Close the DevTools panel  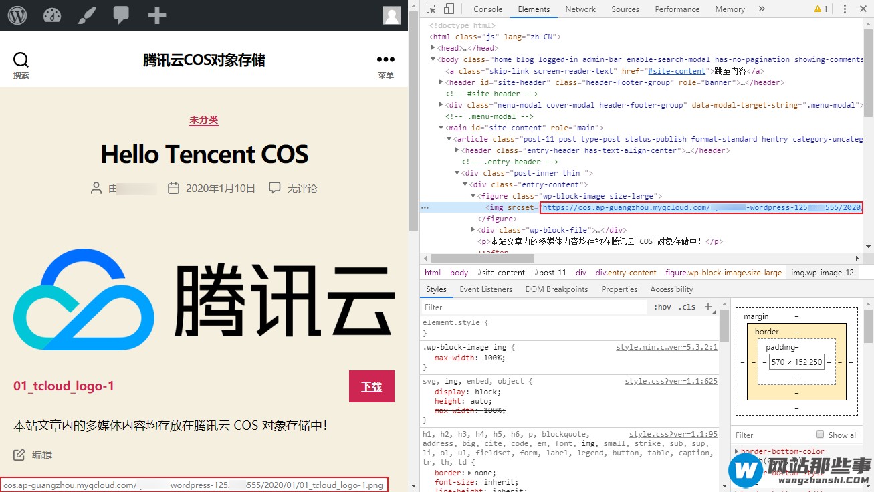[863, 9]
